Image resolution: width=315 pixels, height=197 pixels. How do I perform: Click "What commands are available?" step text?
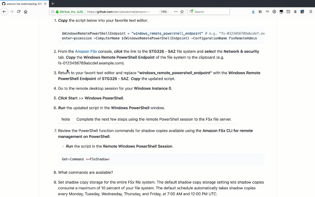pos(85,172)
